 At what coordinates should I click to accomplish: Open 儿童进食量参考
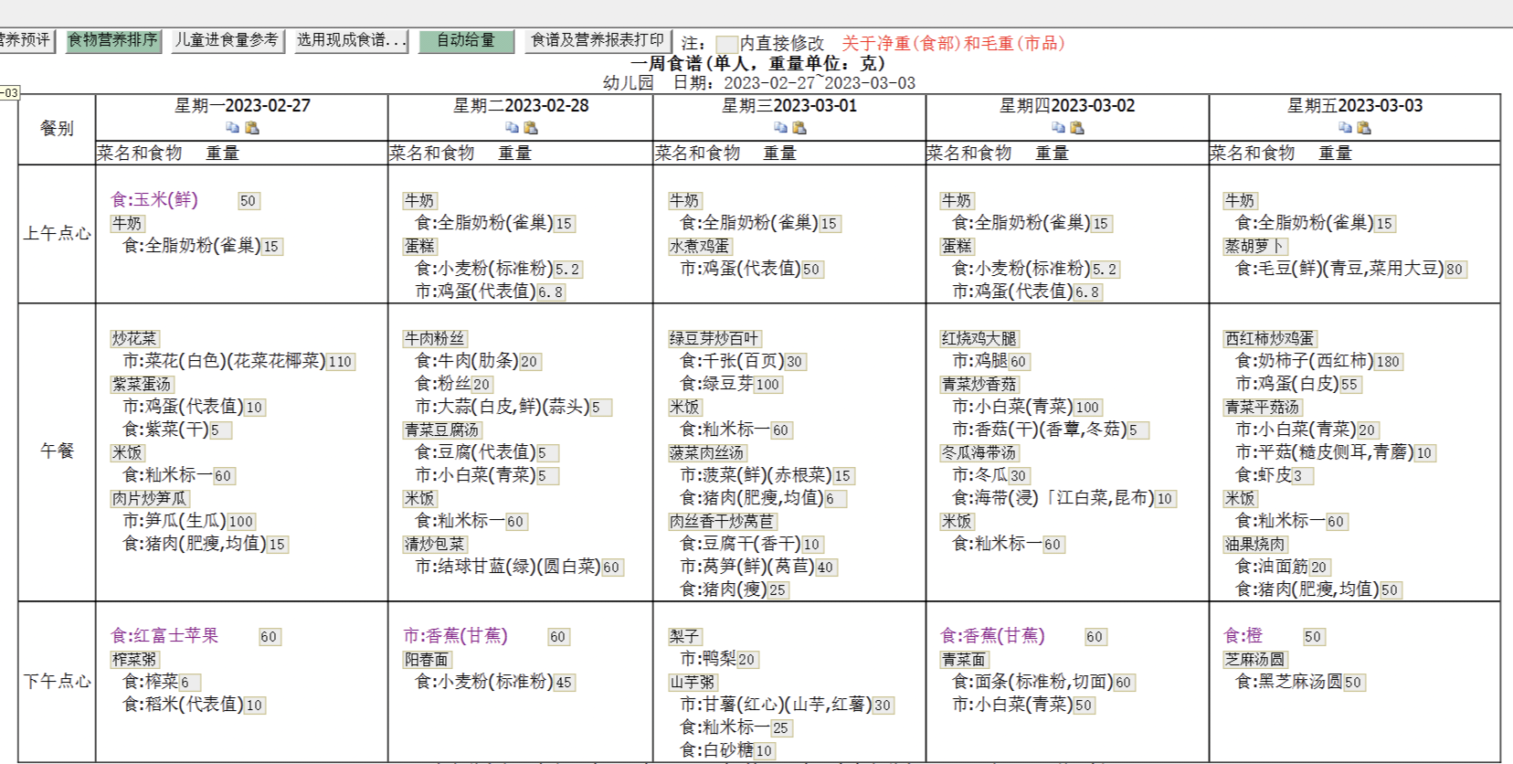(x=227, y=41)
